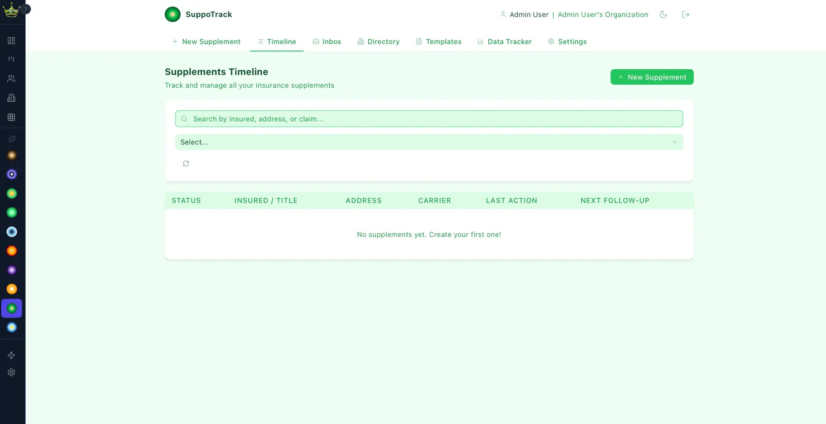This screenshot has height=424, width=826.
Task: Open the solid bright green app icon
Action: 12,212
